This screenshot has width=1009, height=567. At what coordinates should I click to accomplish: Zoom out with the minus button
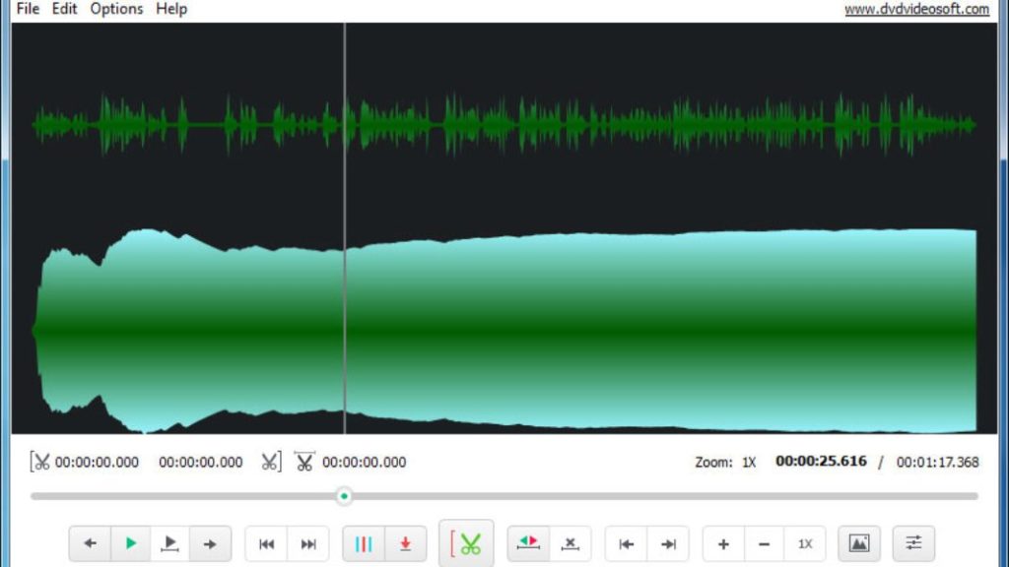(764, 543)
